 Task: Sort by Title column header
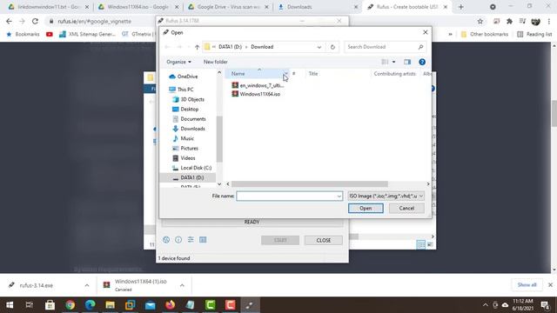click(x=313, y=73)
